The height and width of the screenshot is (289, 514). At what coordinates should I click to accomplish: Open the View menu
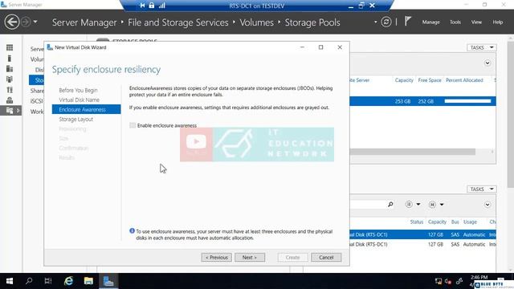pos(476,22)
